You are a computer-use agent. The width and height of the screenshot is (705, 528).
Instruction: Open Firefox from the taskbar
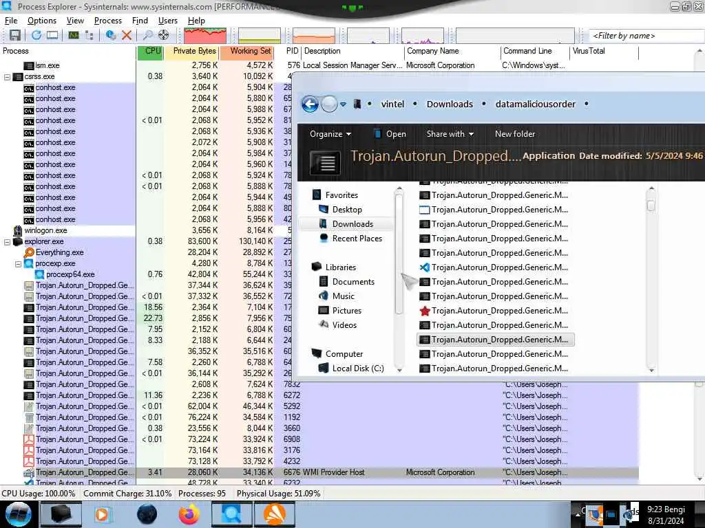(189, 514)
